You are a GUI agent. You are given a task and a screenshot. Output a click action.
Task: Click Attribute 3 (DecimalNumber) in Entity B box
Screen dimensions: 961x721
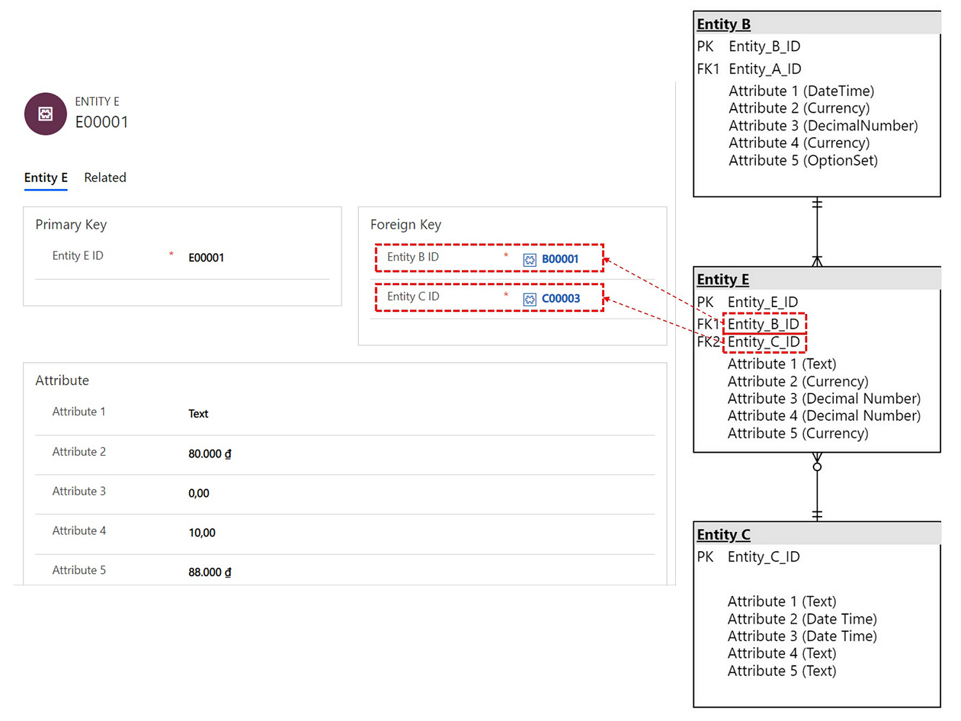tap(823, 126)
